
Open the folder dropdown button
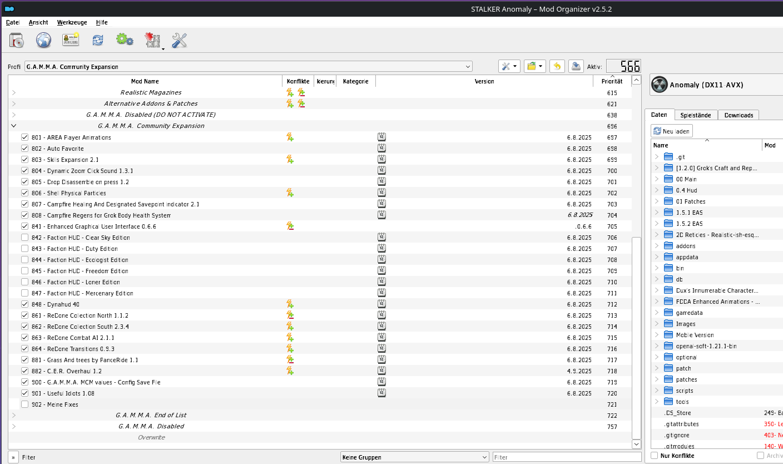click(534, 66)
